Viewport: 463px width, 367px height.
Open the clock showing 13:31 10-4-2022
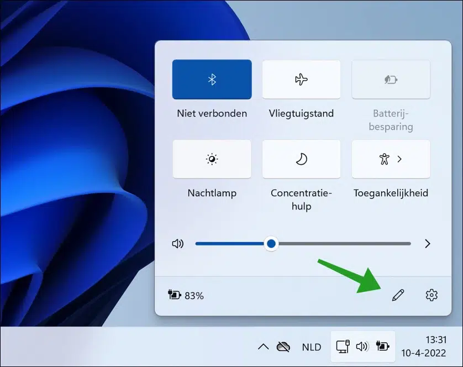click(x=424, y=347)
